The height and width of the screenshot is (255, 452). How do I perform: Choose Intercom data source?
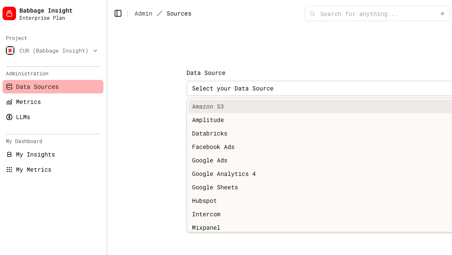[320, 214]
